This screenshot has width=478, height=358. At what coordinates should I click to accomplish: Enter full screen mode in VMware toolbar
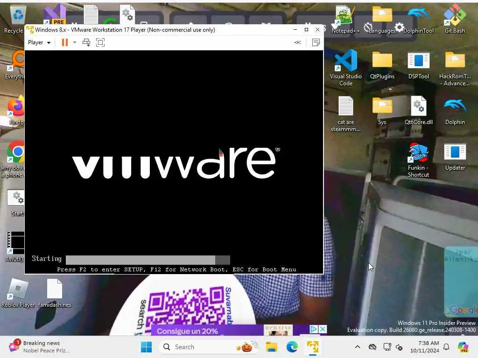[x=100, y=42]
